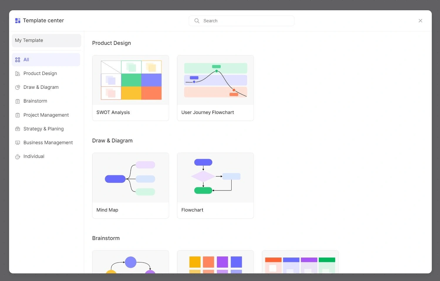Click the Template center logo icon
Image resolution: width=440 pixels, height=281 pixels.
click(18, 21)
